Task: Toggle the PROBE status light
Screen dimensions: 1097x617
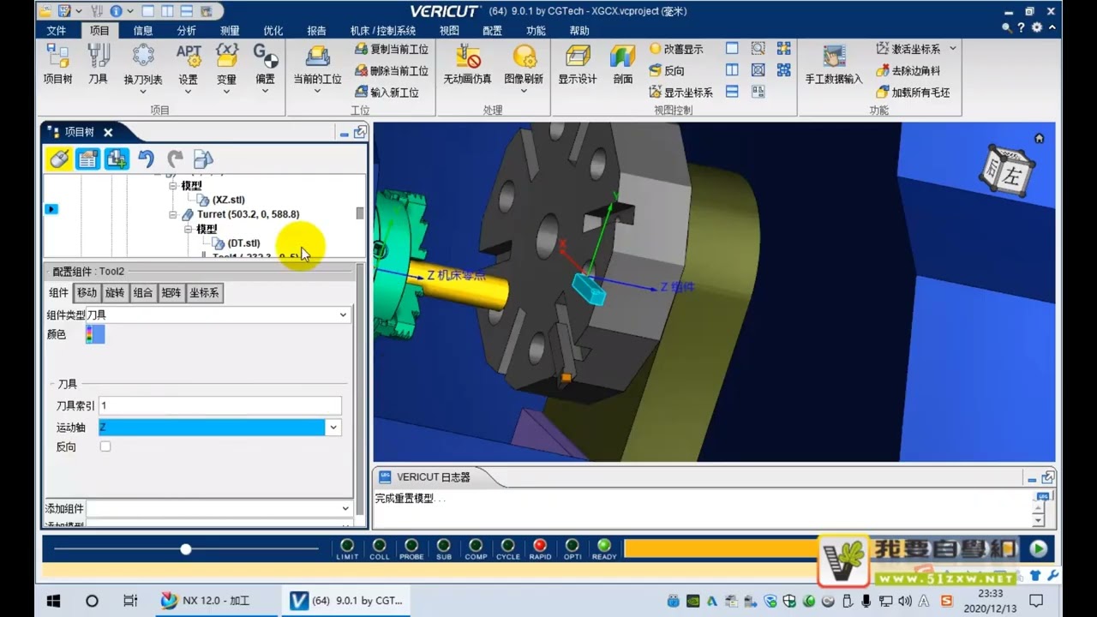Action: point(411,545)
